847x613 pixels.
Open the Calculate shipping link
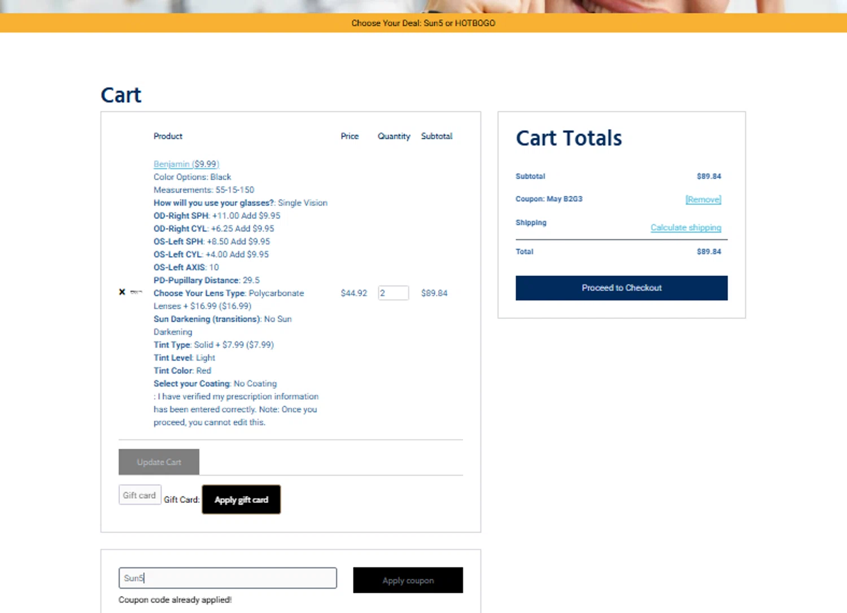(686, 227)
